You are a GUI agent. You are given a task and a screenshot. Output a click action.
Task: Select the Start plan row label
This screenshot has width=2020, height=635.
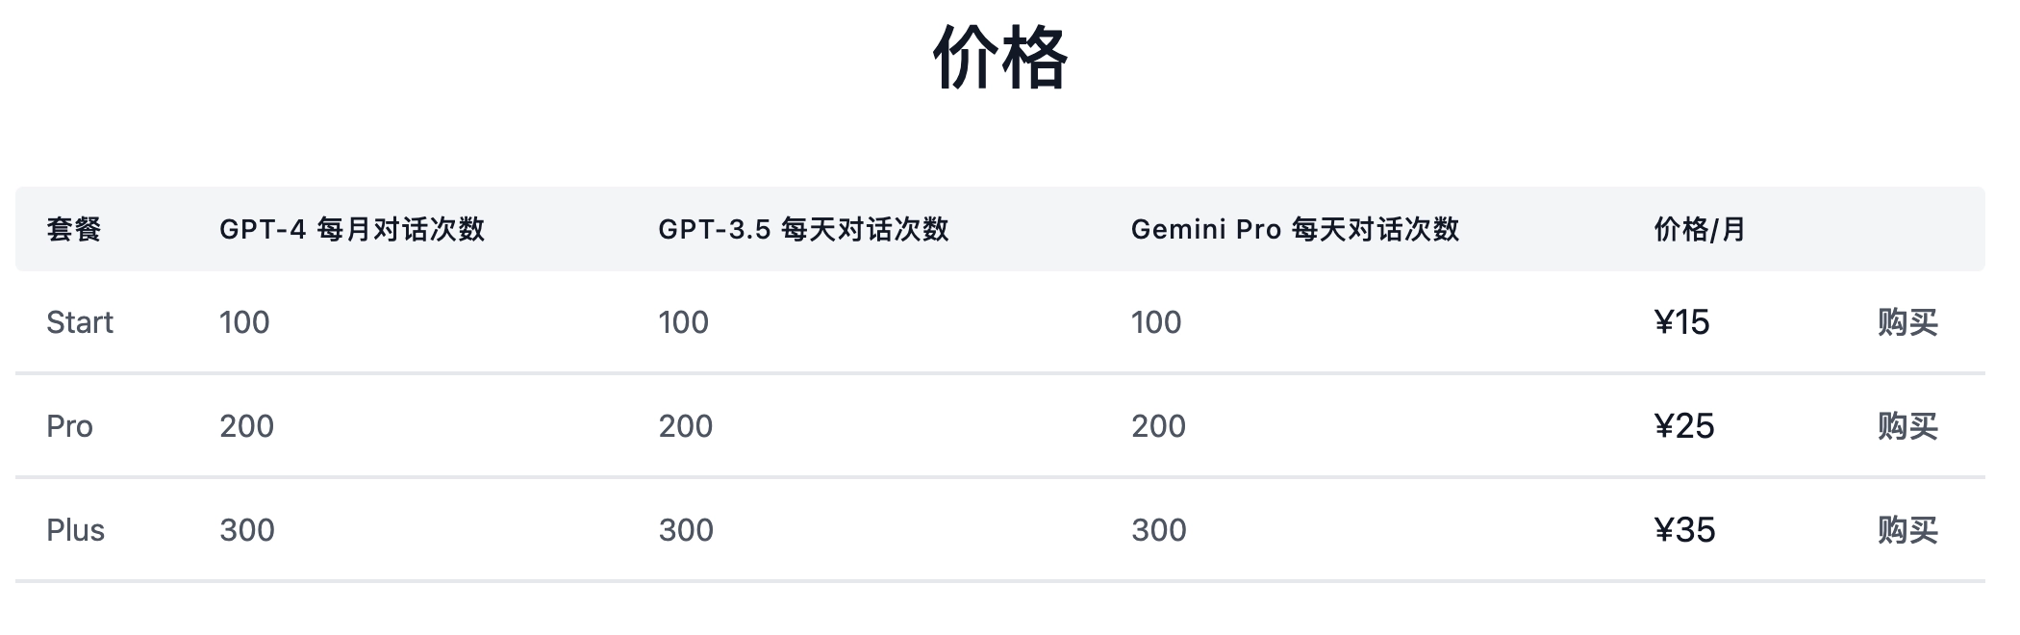(79, 321)
